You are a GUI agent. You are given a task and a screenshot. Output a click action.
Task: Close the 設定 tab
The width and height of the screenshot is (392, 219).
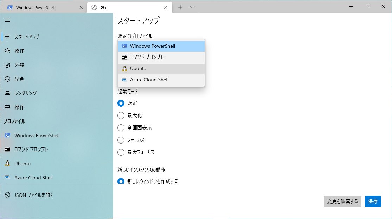click(x=166, y=7)
